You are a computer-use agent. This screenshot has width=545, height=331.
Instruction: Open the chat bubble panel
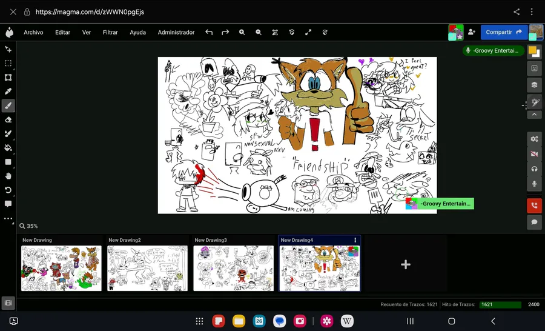[535, 222]
